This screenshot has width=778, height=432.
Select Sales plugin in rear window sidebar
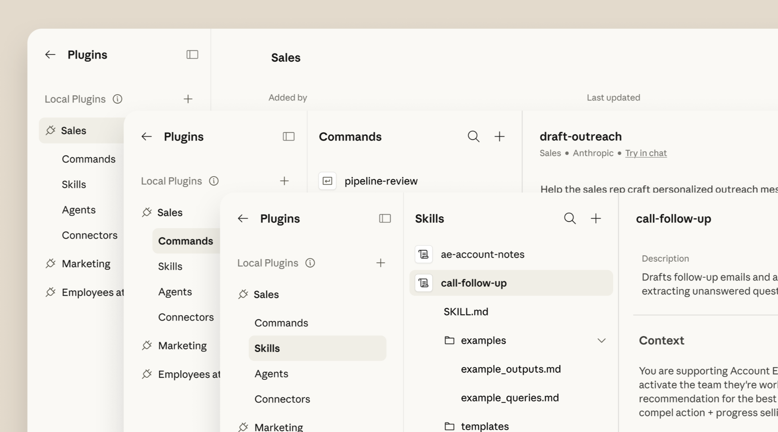pyautogui.click(x=82, y=130)
